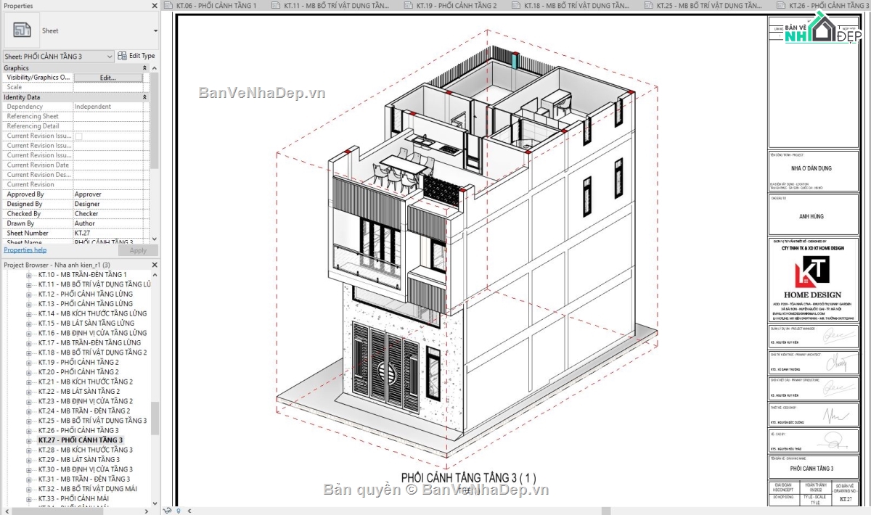Open the Sheet: PHỐI CẢNH TẦNG 3 filter dropdown
871x515 pixels.
pyautogui.click(x=58, y=56)
